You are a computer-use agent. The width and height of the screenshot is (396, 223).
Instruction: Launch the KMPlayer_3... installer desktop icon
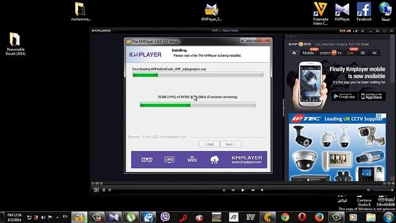[x=212, y=12]
